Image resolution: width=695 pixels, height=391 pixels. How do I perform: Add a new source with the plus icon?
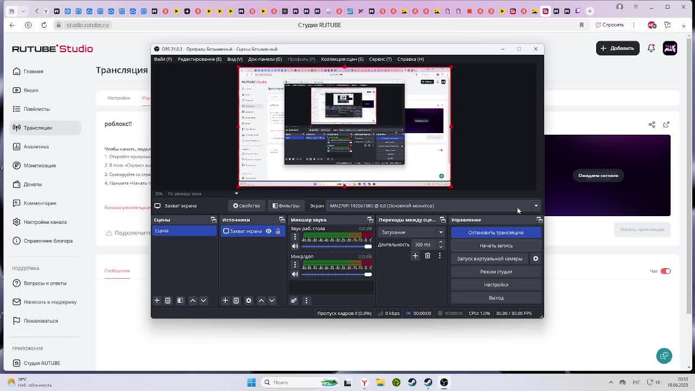[225, 300]
